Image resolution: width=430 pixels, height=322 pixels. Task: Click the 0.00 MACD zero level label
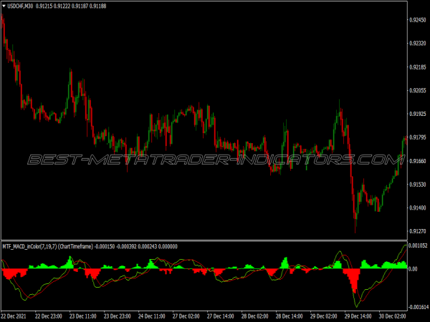[413, 269]
